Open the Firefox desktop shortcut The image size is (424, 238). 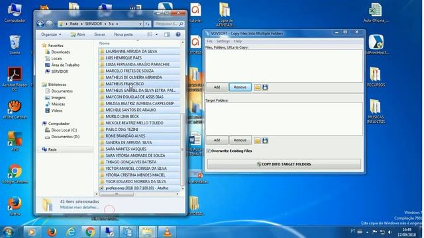15,206
